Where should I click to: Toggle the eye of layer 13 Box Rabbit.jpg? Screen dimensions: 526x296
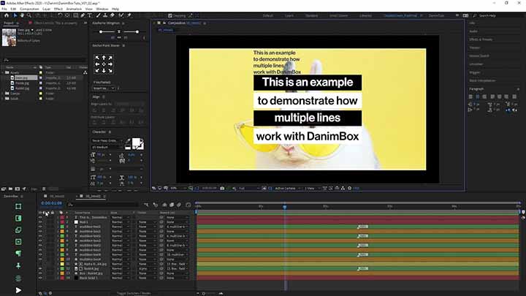pos(40,273)
